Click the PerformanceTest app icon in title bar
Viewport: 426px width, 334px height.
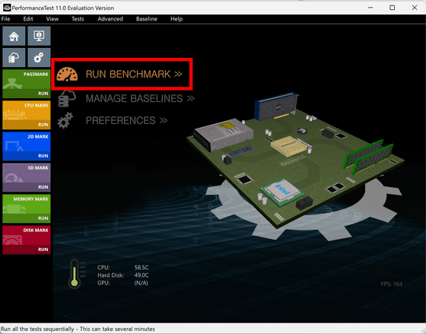[7, 8]
